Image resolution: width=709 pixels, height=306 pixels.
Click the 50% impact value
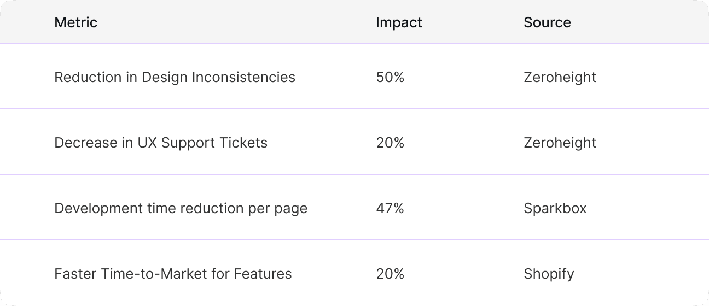click(390, 77)
